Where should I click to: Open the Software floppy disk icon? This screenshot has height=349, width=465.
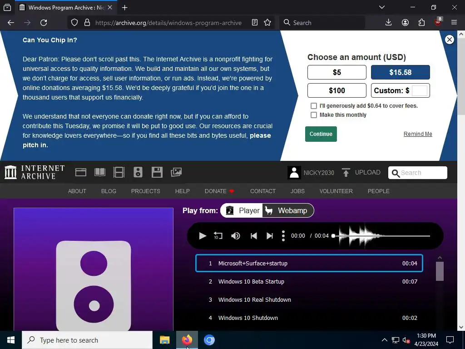pos(157,172)
